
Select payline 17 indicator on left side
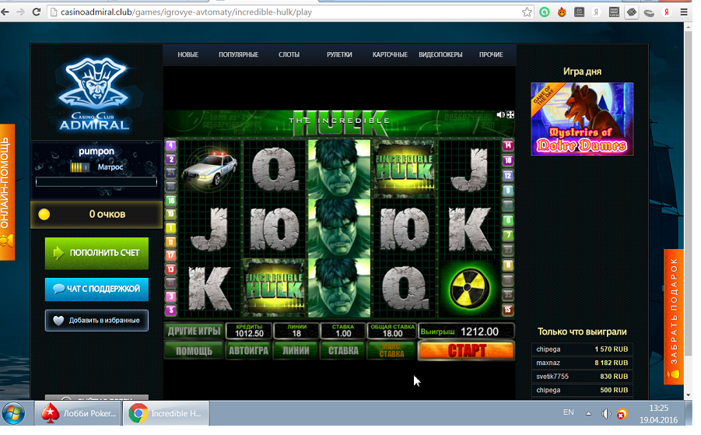tap(171, 255)
